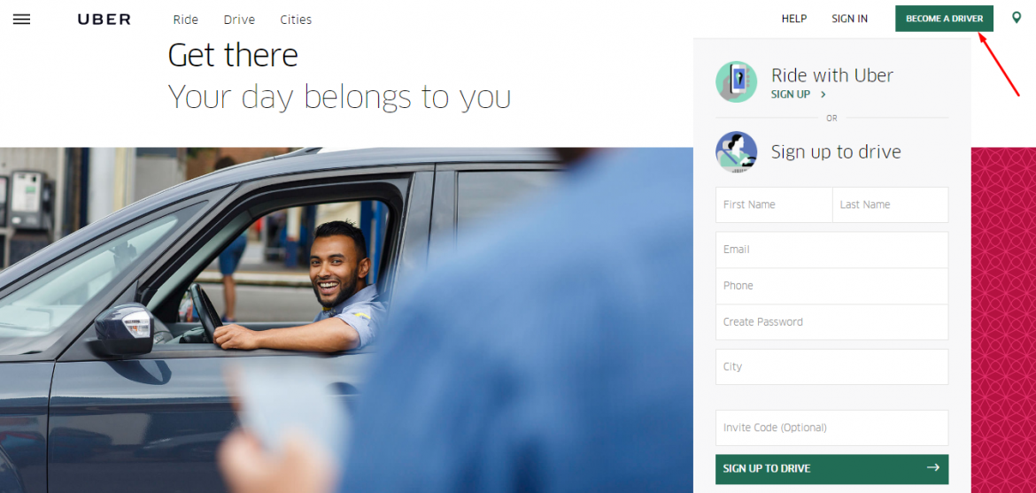Viewport: 1036px width, 493px height.
Task: Open the City field
Action: tap(831, 366)
